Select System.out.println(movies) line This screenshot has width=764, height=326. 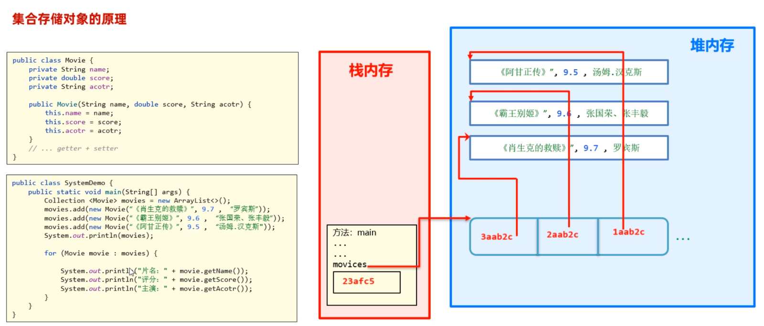(x=99, y=236)
